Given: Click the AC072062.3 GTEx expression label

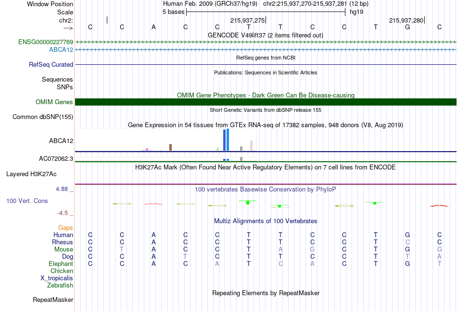Looking at the screenshot, I should (x=56, y=159).
